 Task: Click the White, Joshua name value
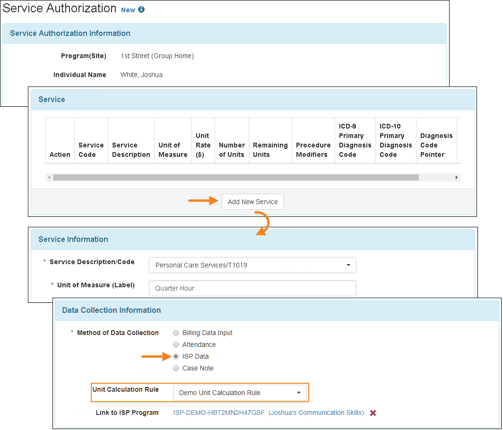[141, 75]
